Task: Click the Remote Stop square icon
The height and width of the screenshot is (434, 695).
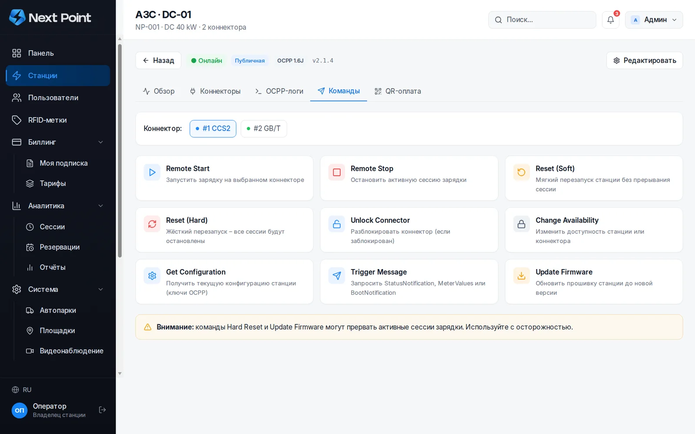Action: pos(337,172)
